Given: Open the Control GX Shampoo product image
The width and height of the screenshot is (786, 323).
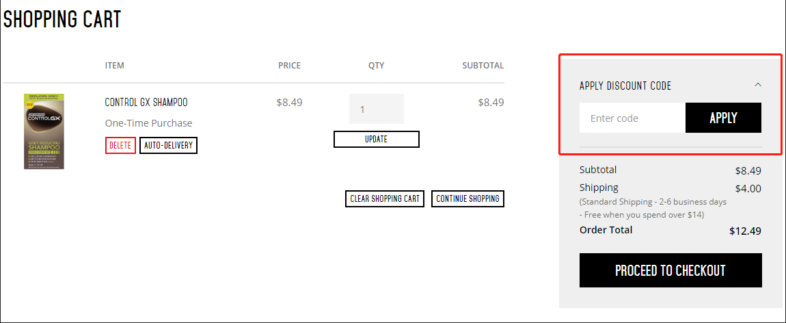Looking at the screenshot, I should pos(44,131).
